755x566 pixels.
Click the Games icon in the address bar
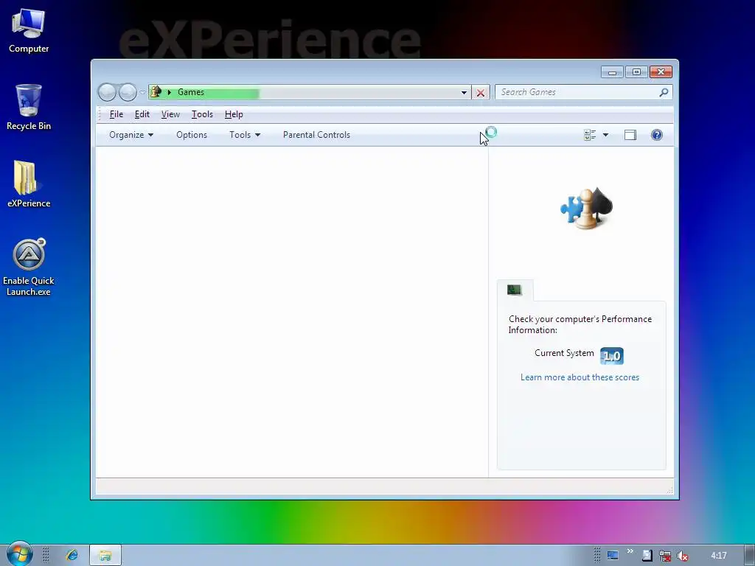pyautogui.click(x=156, y=91)
